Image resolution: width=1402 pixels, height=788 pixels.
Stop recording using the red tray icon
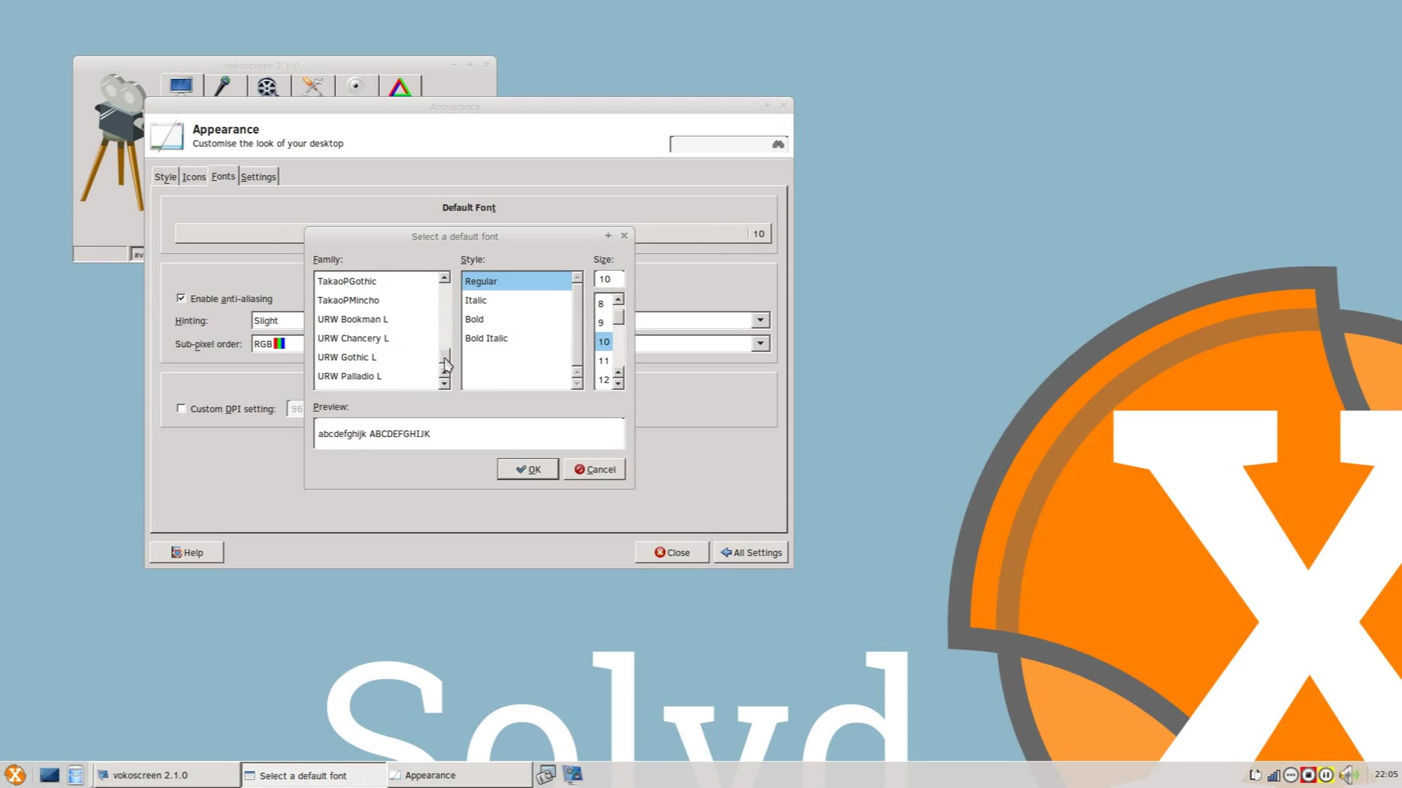pos(1309,775)
